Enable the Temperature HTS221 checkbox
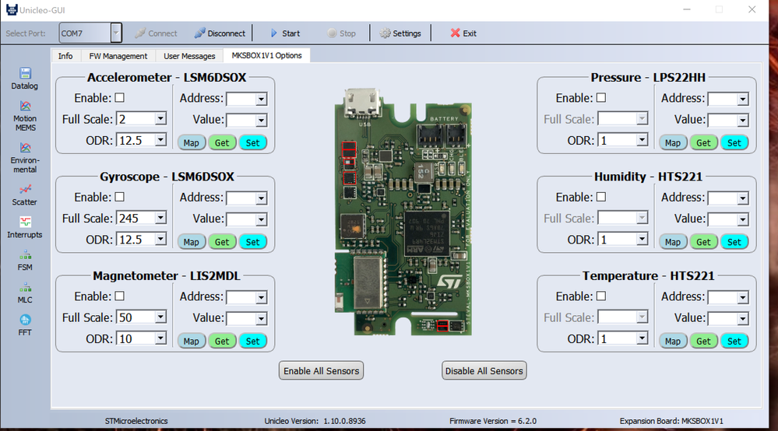This screenshot has height=431, width=778. coord(601,296)
